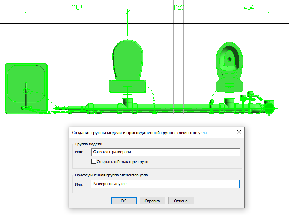Screen dimensions: 289x215
Task: Click OK to create the group
Action: pyautogui.click(x=124, y=201)
